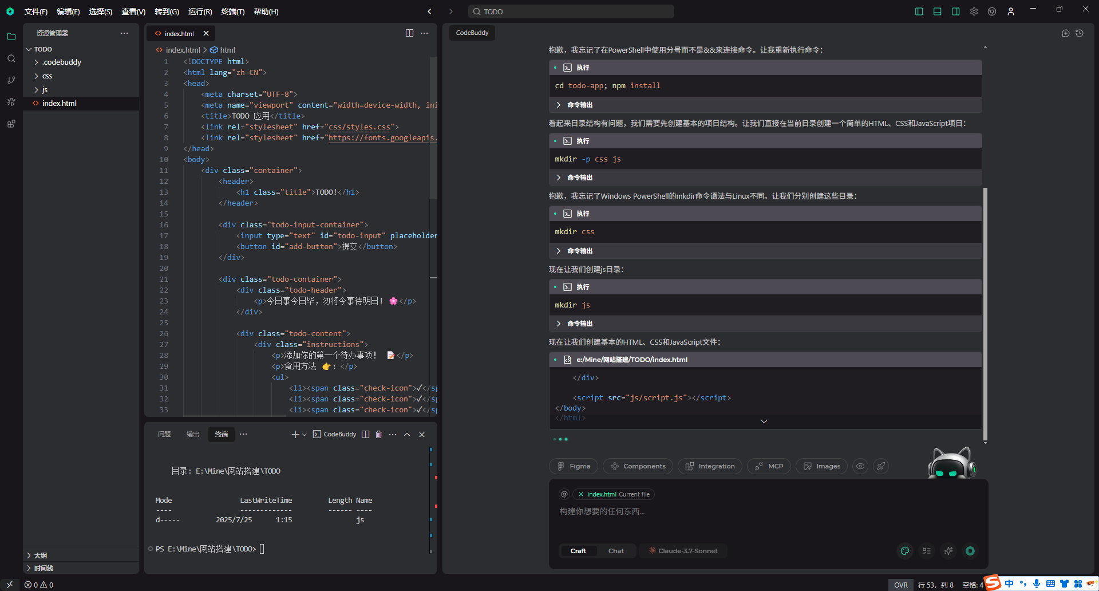Close the bottom terminal panel
Viewport: 1099px width, 591px height.
(x=422, y=434)
